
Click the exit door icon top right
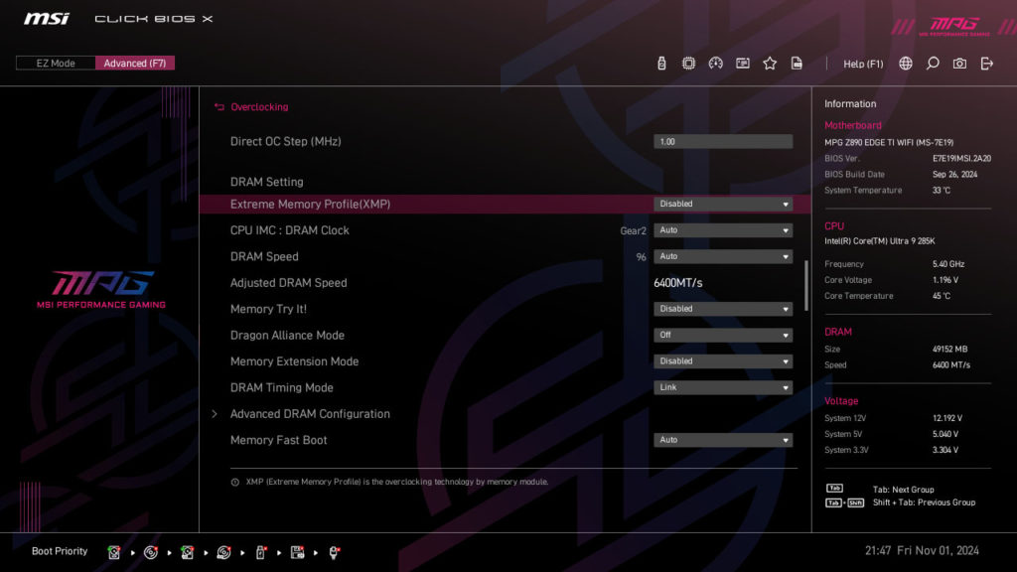pyautogui.click(x=984, y=63)
